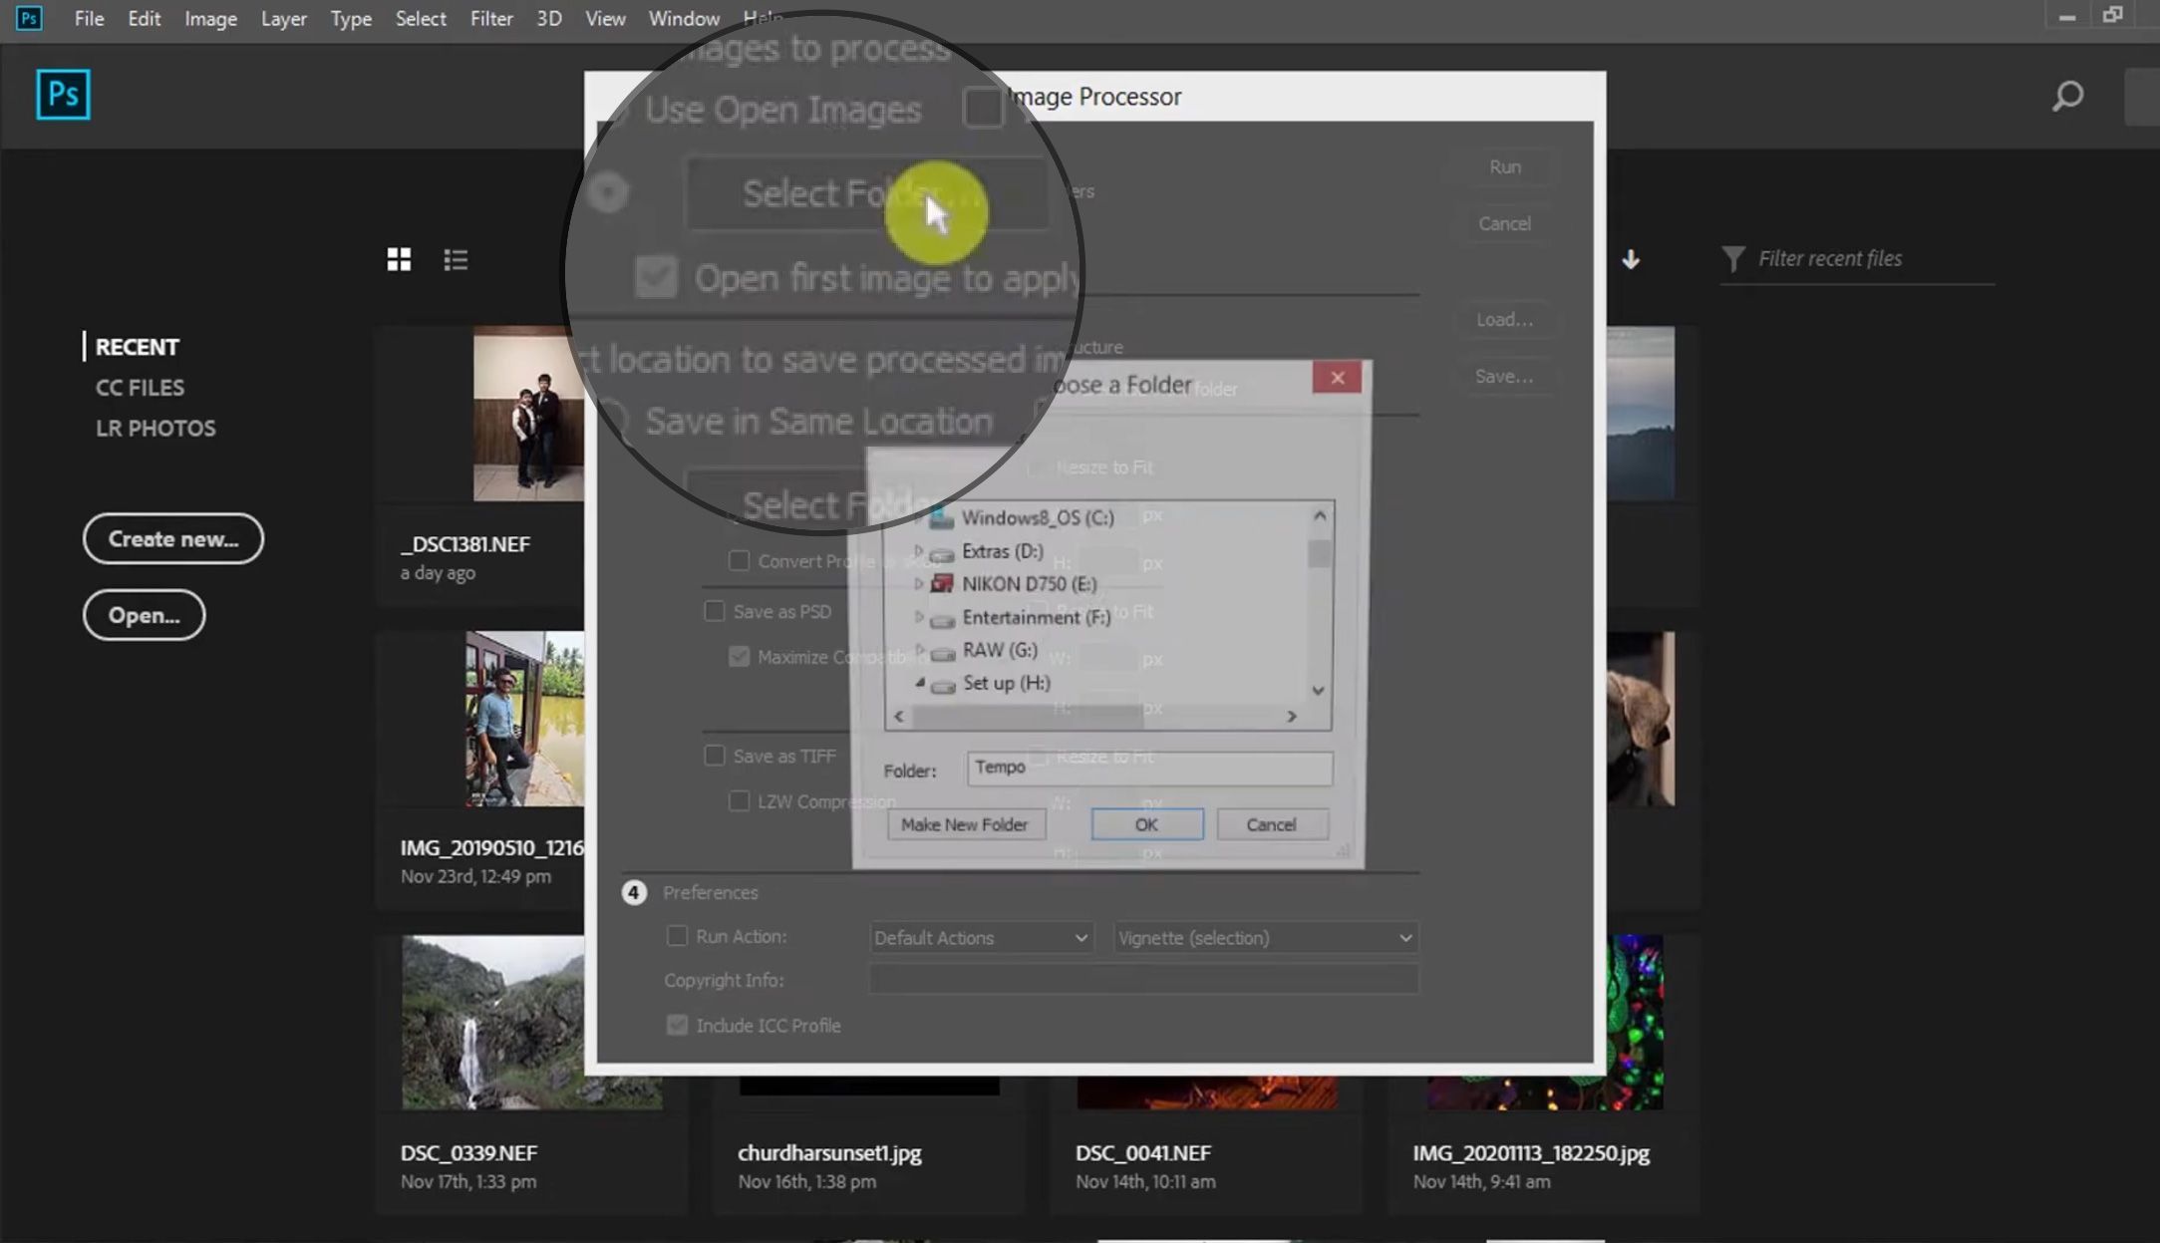Click the folder tree scroll-right arrow
Viewport: 2160px width, 1243px height.
click(x=1292, y=716)
